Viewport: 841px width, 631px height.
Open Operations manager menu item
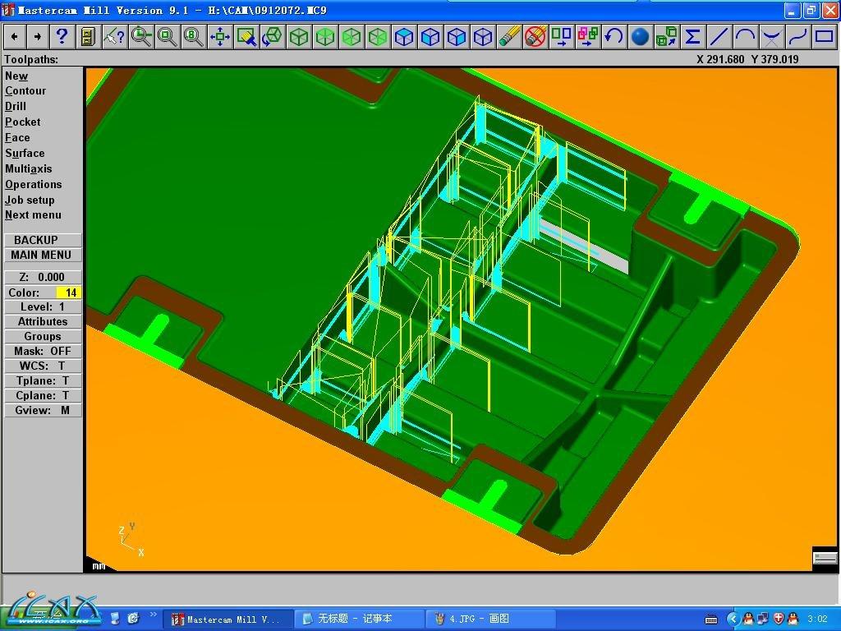33,185
